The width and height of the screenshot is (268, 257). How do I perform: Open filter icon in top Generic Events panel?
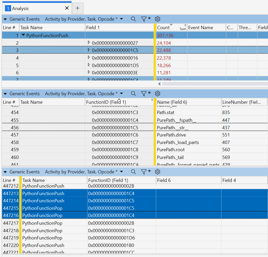(x=144, y=19)
